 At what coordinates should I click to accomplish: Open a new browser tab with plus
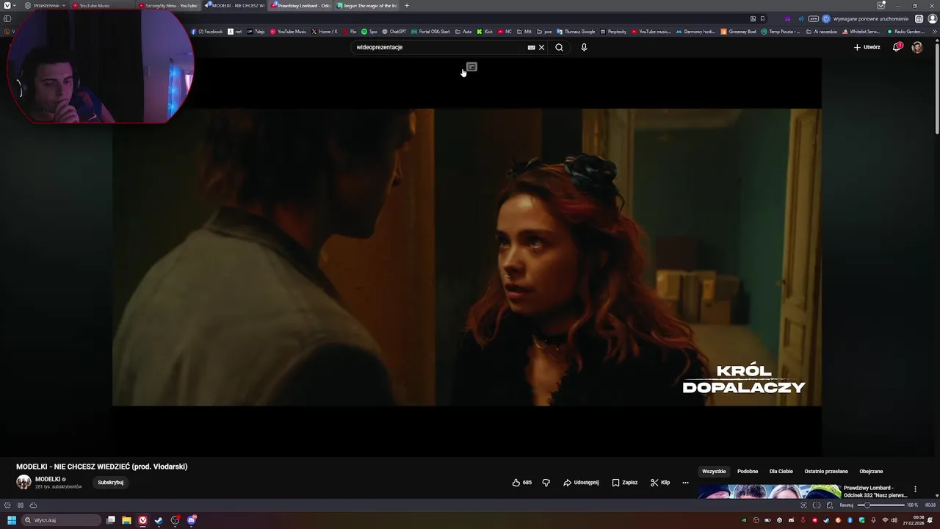pyautogui.click(x=407, y=6)
